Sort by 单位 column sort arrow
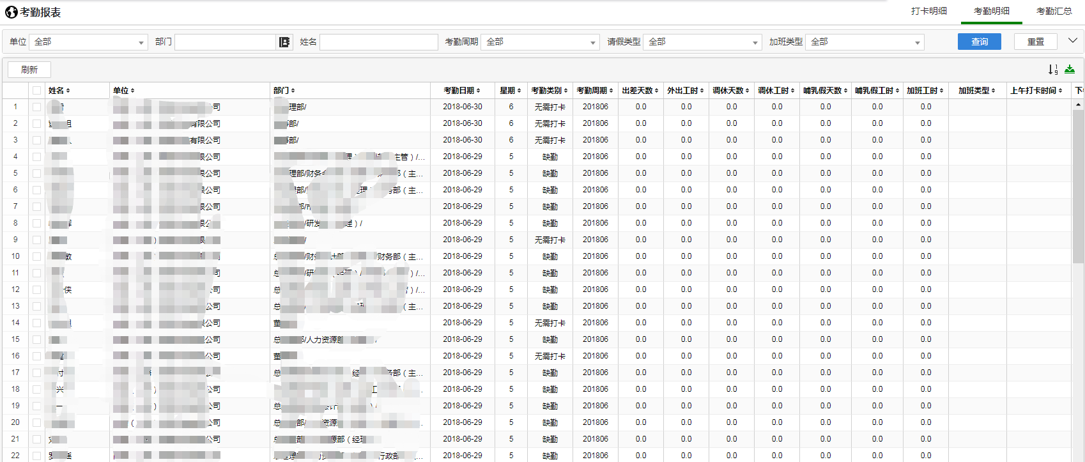Viewport: 1085px width, 462px height. click(132, 91)
